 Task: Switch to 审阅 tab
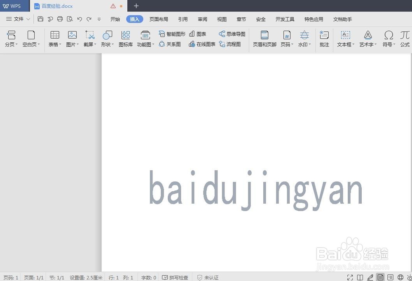point(202,19)
